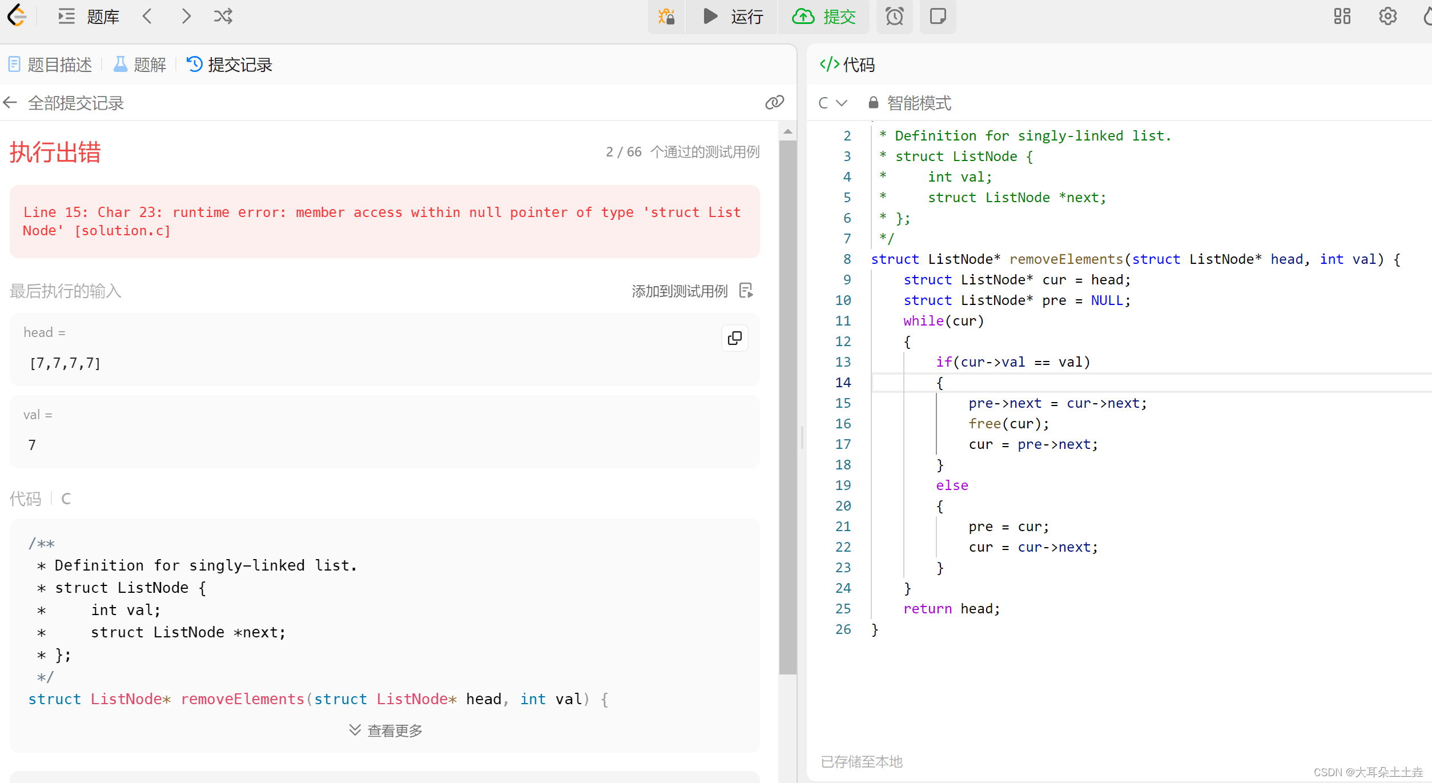This screenshot has width=1432, height=783.
Task: Copy the head input value
Action: (735, 338)
